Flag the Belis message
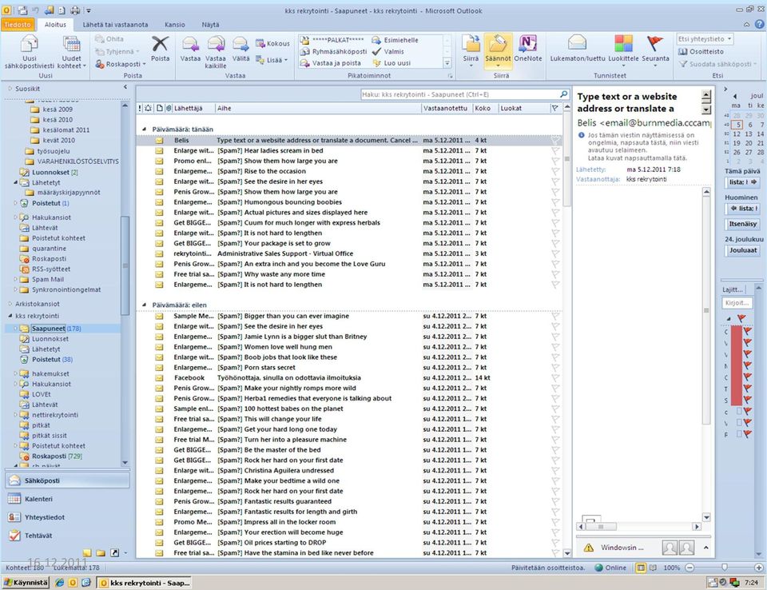Image resolution: width=767 pixels, height=590 pixels. (555, 140)
